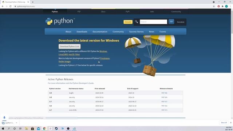Image resolution: width=233 pixels, height=131 pixels.
Task: Open the PEP link for version 2.7
Action: [164, 110]
